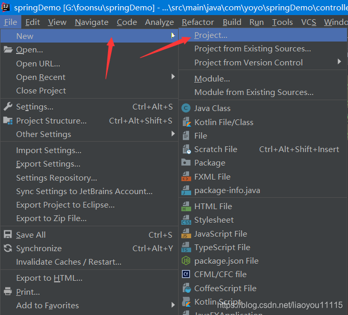Click the CFML/CFC file icon
This screenshot has width=348, height=315.
186,274
